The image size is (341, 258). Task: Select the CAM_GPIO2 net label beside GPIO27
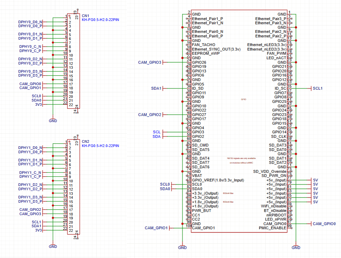(150, 115)
